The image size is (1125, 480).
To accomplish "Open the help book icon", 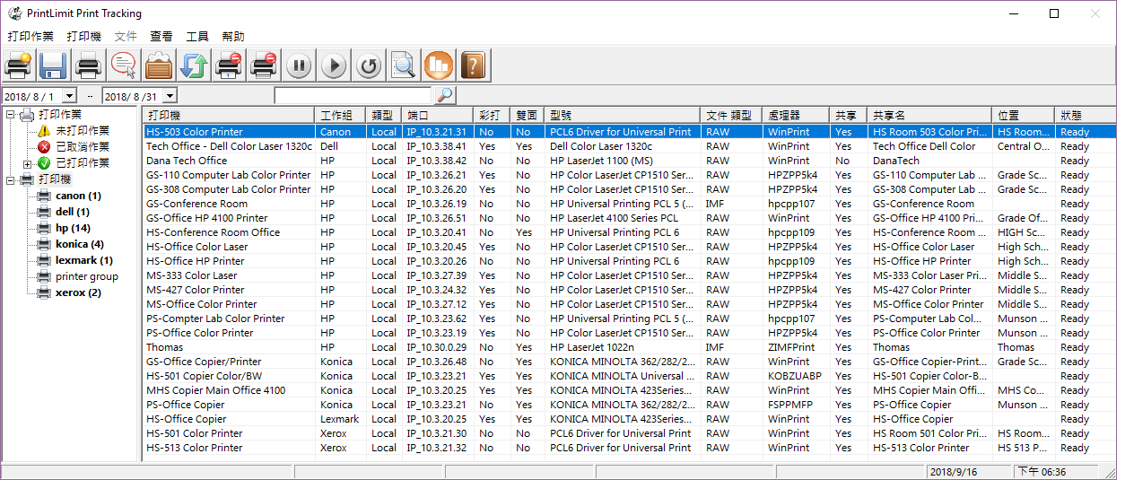I will tap(473, 65).
